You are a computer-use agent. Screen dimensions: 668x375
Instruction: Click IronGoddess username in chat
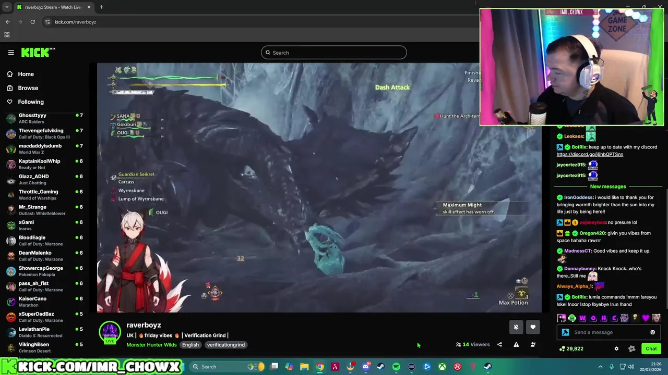tap(578, 197)
